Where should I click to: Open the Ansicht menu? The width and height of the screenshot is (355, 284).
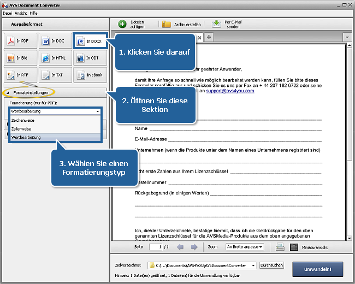20,12
